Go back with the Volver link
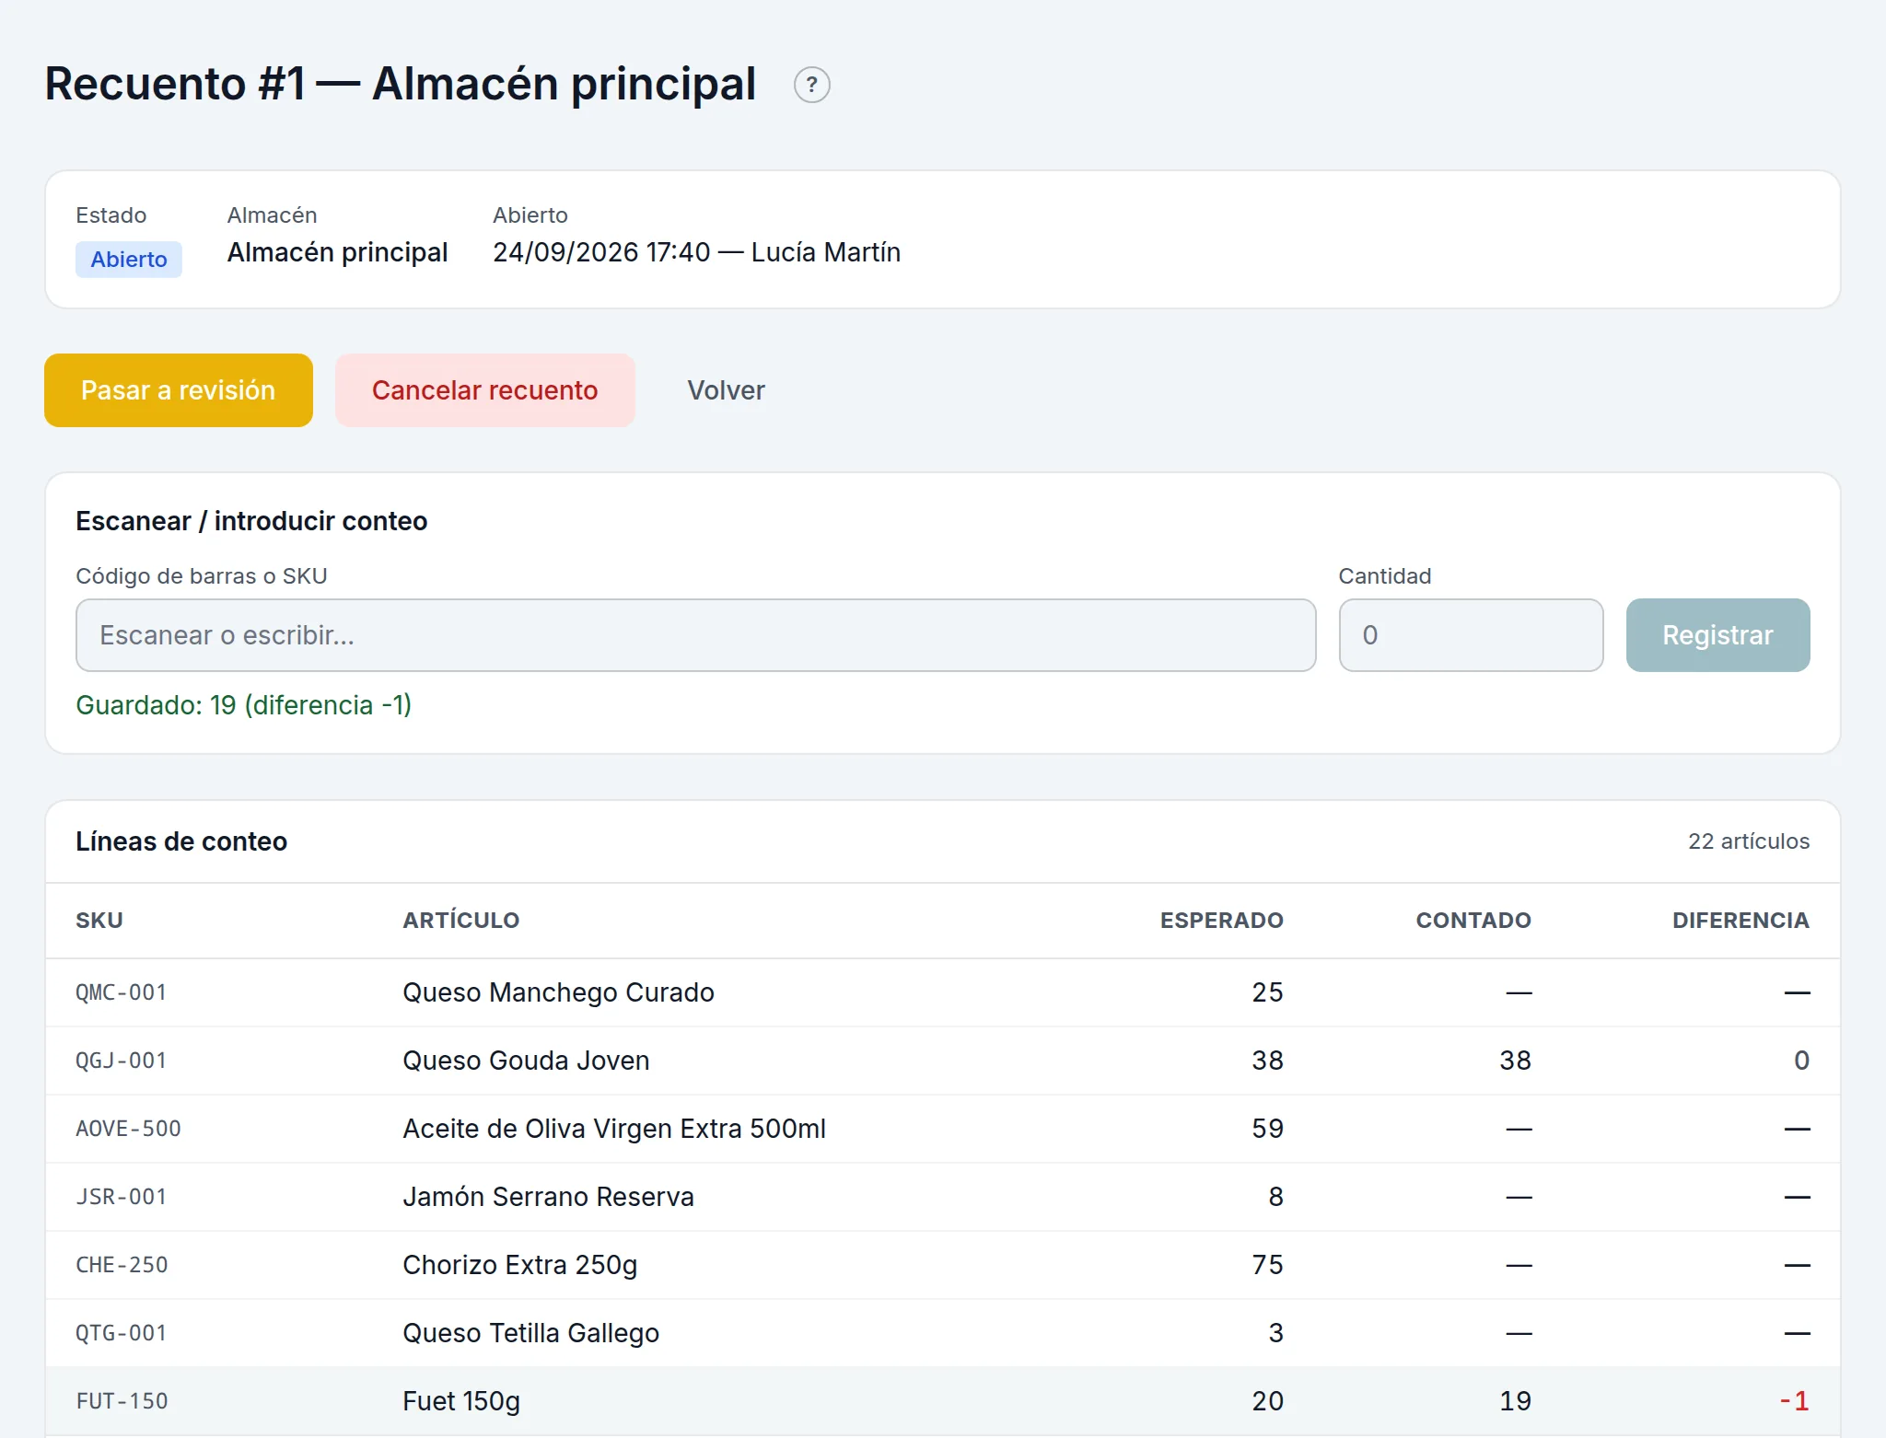 pos(726,390)
